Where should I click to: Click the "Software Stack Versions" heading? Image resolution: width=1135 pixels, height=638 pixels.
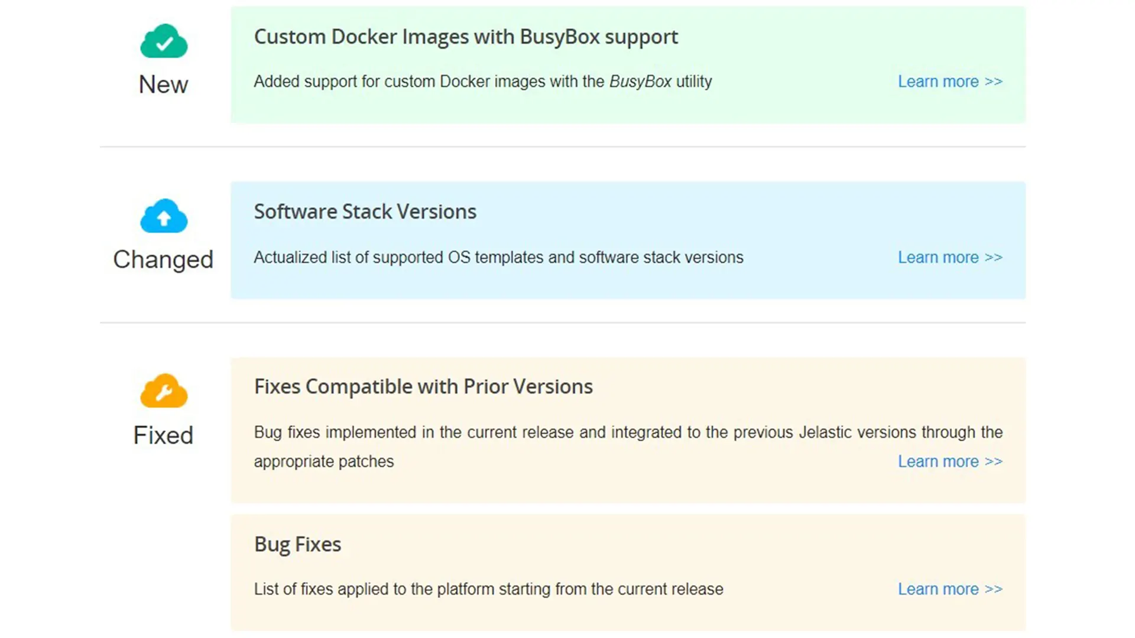tap(365, 211)
